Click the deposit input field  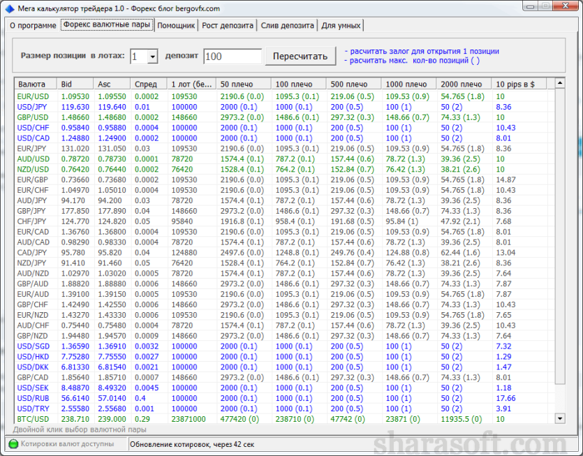(233, 57)
